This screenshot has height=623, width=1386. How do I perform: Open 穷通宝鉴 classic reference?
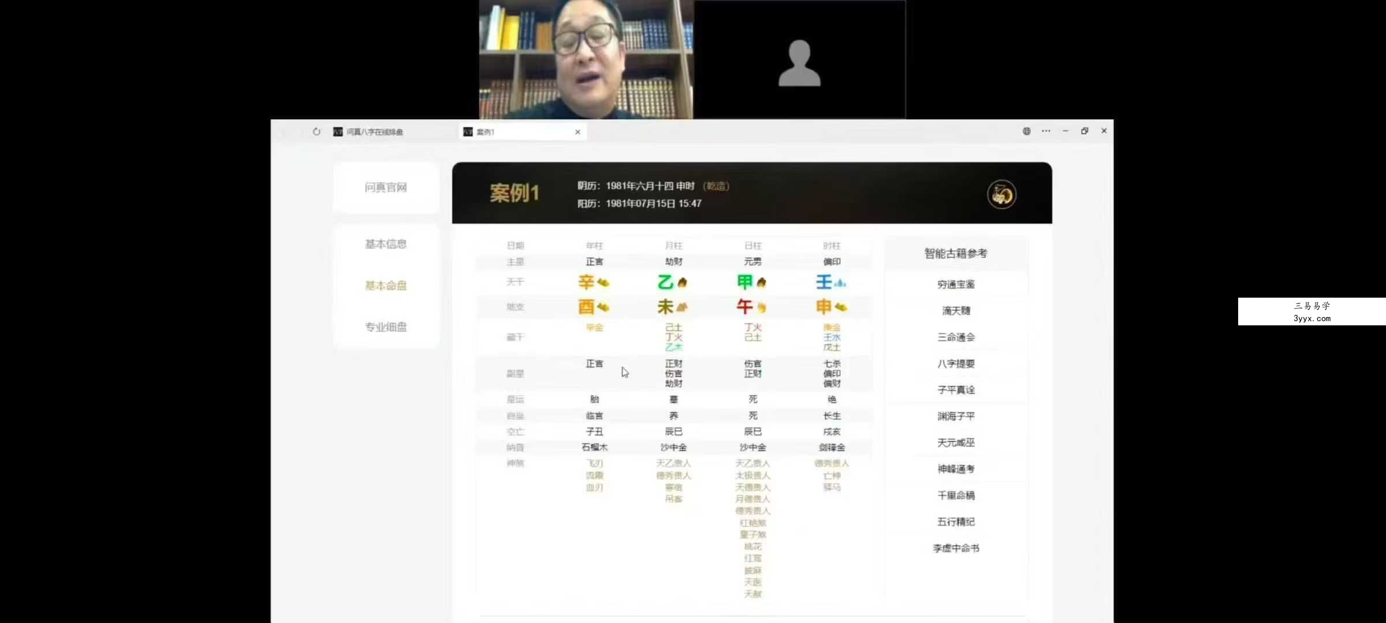pyautogui.click(x=956, y=284)
